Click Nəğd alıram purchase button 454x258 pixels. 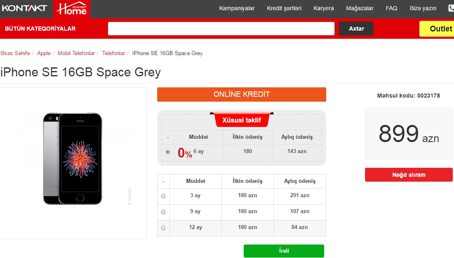[x=409, y=175]
